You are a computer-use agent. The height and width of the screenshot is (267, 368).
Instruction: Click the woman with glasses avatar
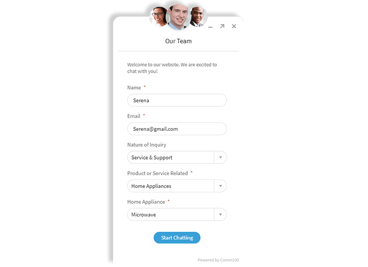pyautogui.click(x=158, y=16)
